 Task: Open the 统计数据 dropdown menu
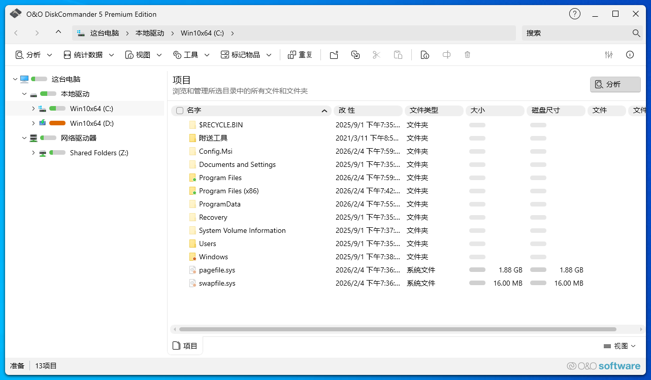pyautogui.click(x=88, y=55)
